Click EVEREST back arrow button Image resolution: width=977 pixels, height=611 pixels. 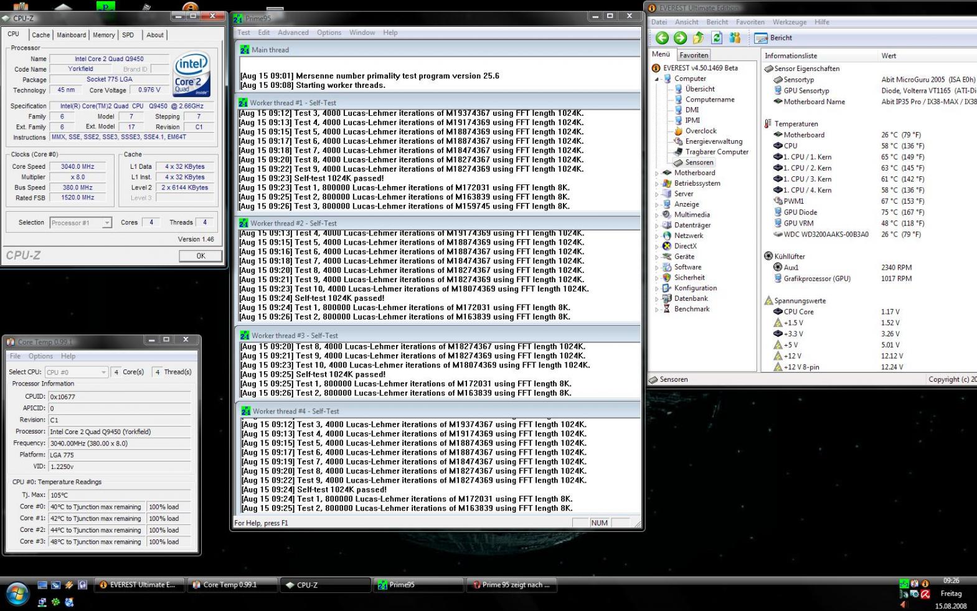(x=662, y=38)
